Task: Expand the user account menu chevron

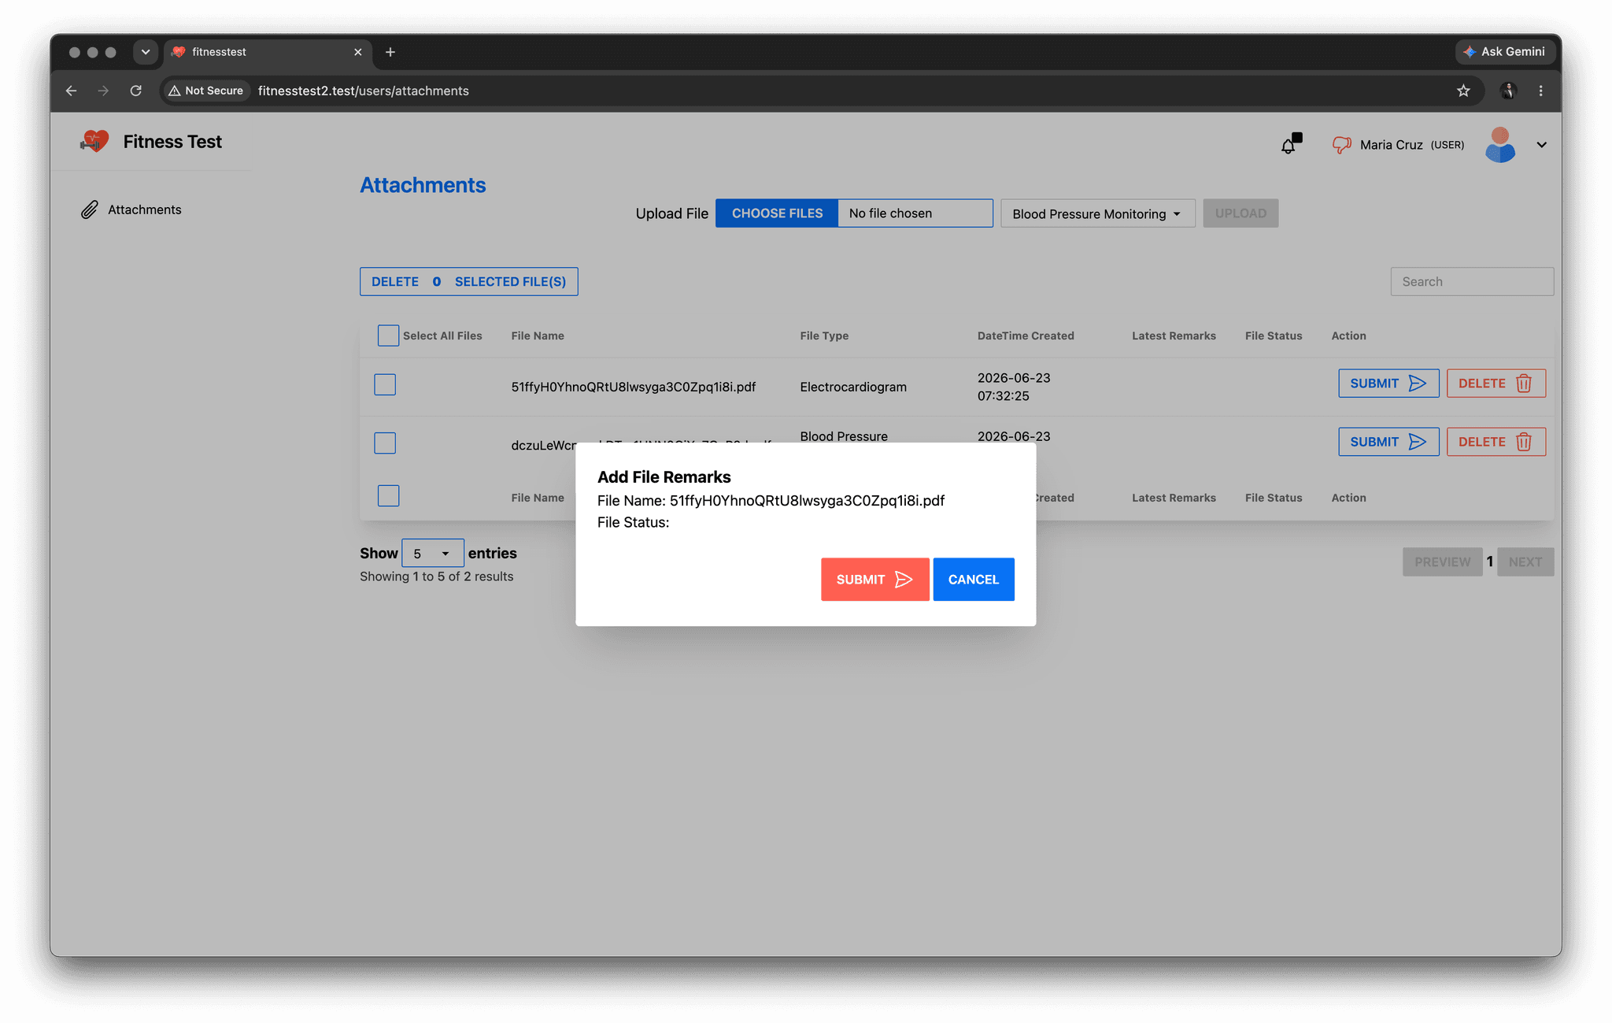Action: [1542, 145]
